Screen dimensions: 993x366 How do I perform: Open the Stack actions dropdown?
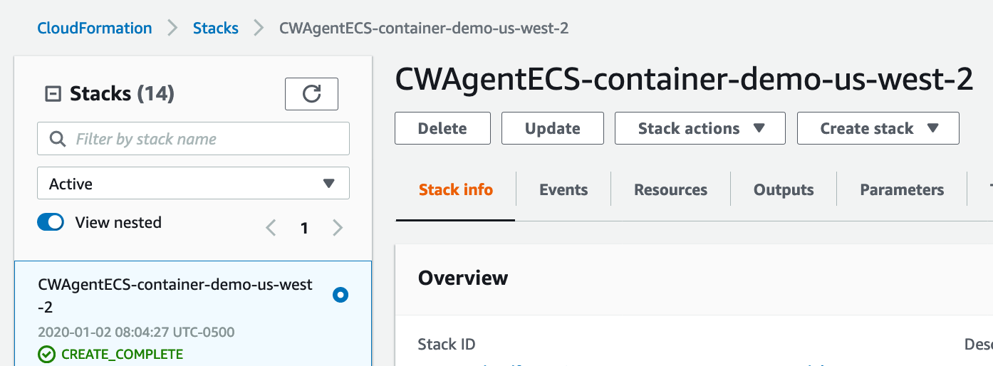700,128
